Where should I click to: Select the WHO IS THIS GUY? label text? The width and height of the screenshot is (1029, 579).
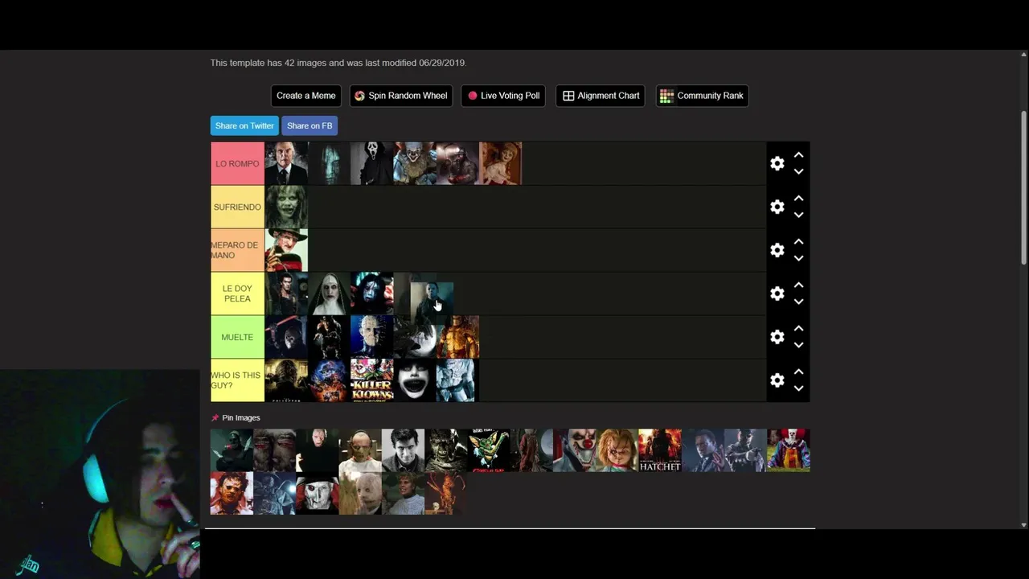pos(236,380)
